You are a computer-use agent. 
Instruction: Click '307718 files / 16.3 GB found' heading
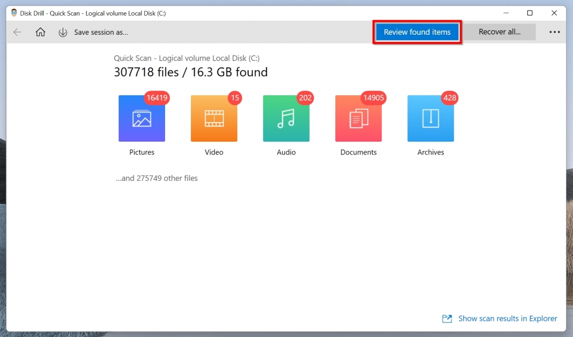(x=191, y=72)
